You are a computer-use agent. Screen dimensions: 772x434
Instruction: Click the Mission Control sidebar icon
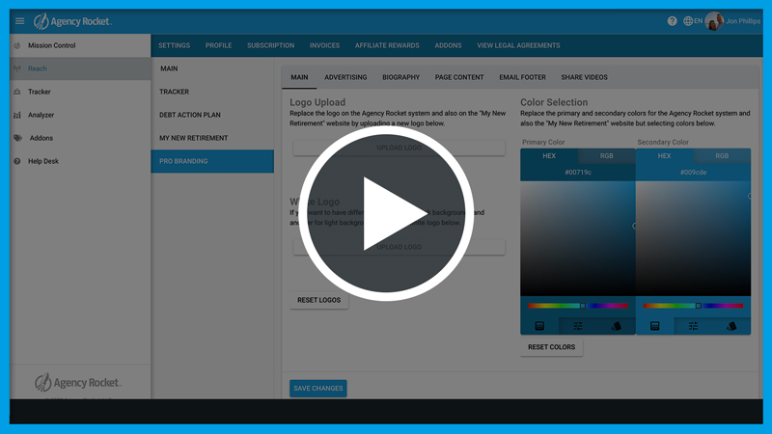17,45
